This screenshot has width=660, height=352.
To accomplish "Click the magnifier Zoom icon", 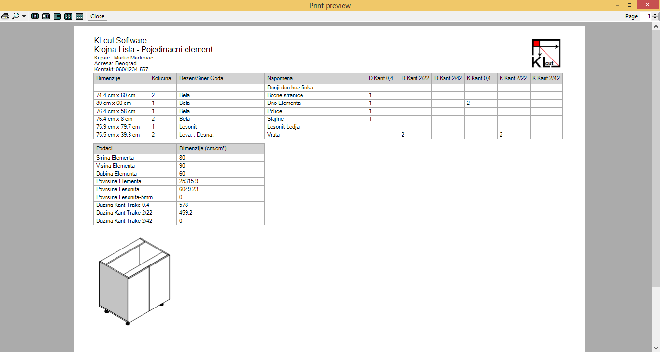I will click(x=15, y=16).
